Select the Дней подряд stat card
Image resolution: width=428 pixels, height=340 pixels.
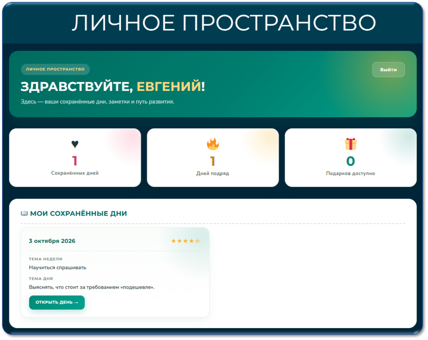(213, 158)
